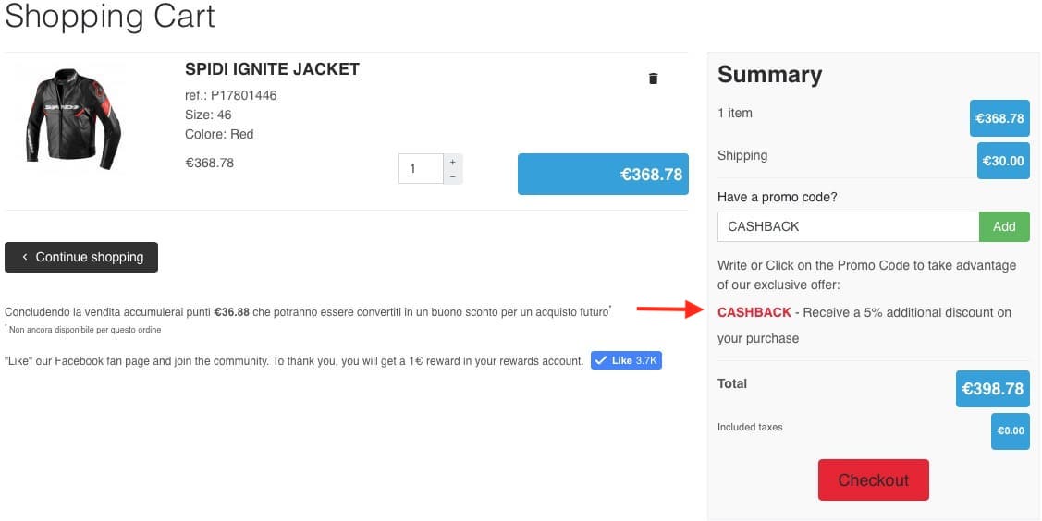This screenshot has height=521, width=1042.
Task: Open the SPIDI IGNITE JACKET product title
Action: click(272, 69)
